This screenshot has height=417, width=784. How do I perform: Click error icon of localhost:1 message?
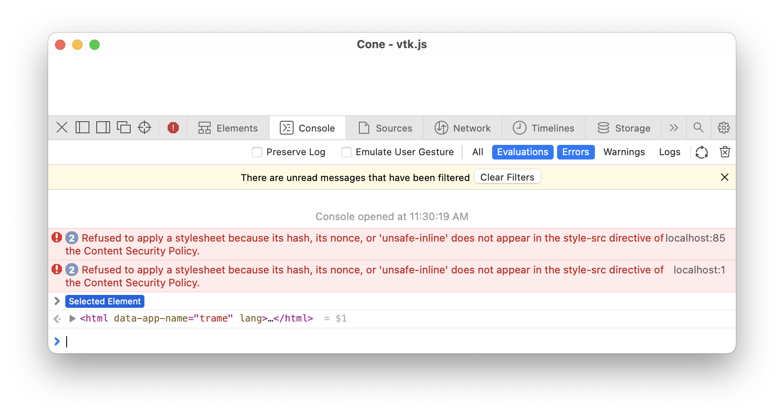57,269
